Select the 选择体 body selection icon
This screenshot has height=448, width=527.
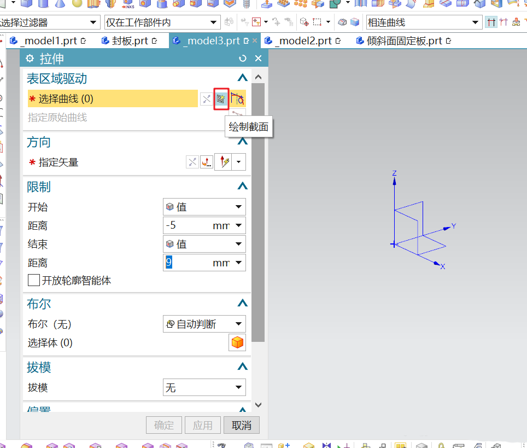tap(237, 342)
